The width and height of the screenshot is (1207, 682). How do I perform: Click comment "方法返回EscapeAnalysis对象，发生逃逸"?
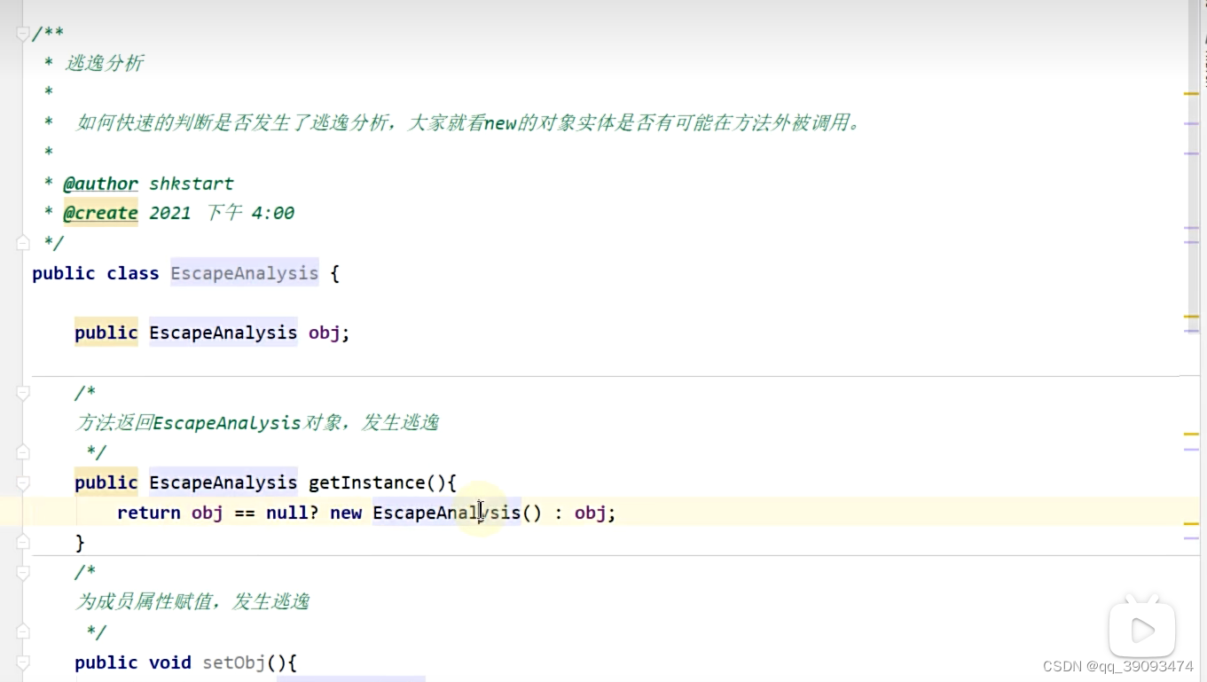click(257, 422)
